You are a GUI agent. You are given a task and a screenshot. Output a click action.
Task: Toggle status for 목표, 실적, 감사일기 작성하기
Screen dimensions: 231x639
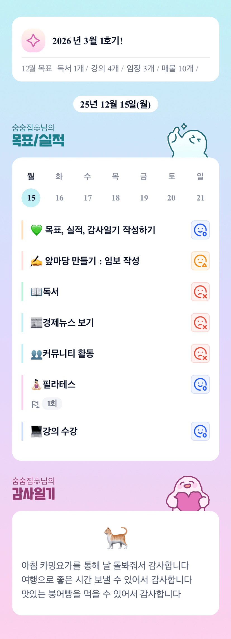(200, 230)
